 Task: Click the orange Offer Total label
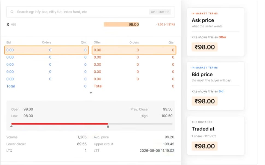point(98,86)
